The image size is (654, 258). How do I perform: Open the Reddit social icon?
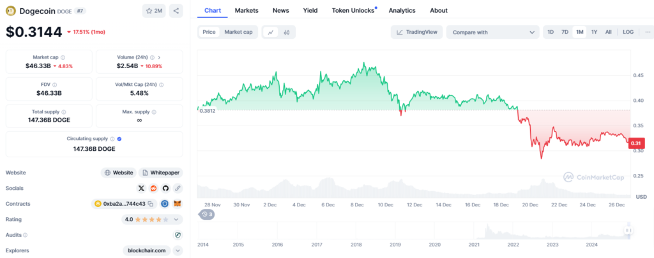click(x=153, y=189)
